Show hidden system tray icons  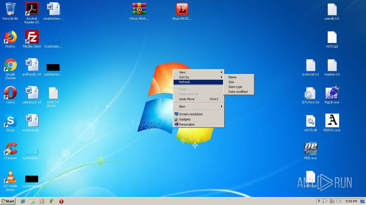(319, 201)
